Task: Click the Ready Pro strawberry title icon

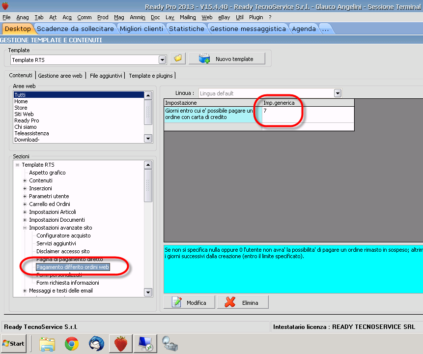Action: coord(5,6)
